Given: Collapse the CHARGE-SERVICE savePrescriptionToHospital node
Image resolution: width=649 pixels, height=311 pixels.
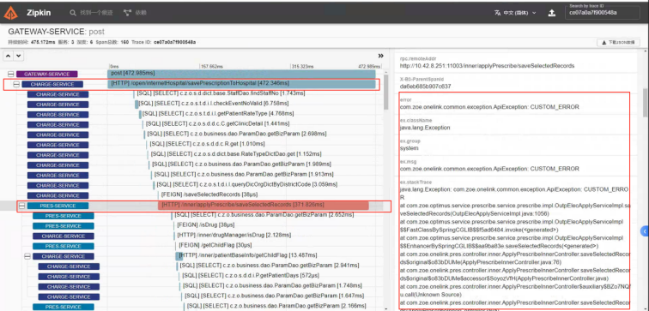Looking at the screenshot, I should point(16,84).
